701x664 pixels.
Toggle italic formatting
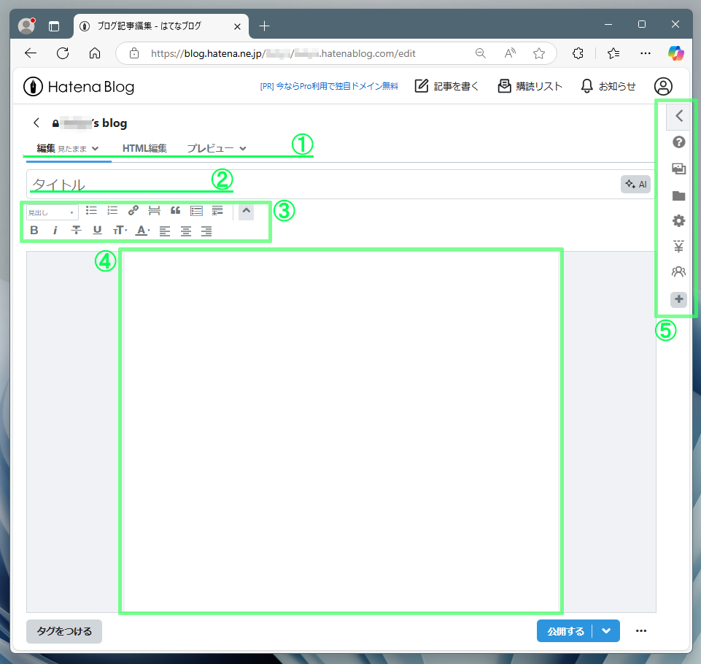55,231
